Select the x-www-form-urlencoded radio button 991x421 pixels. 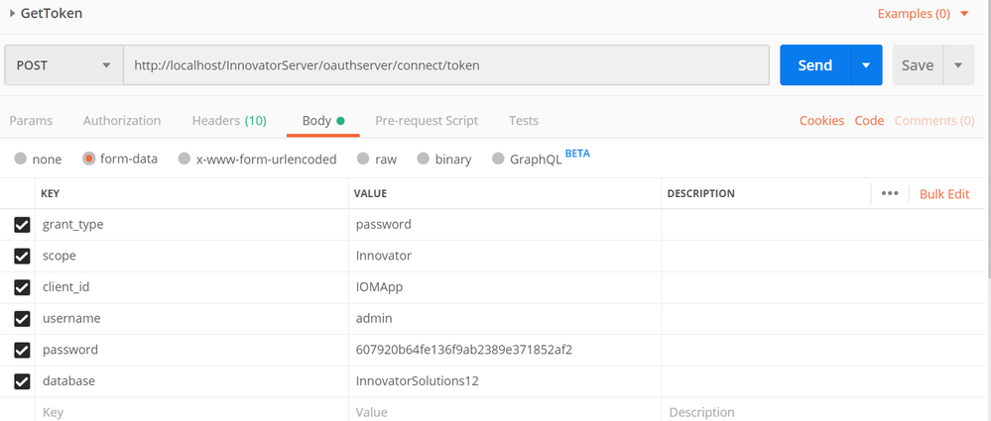click(x=184, y=158)
